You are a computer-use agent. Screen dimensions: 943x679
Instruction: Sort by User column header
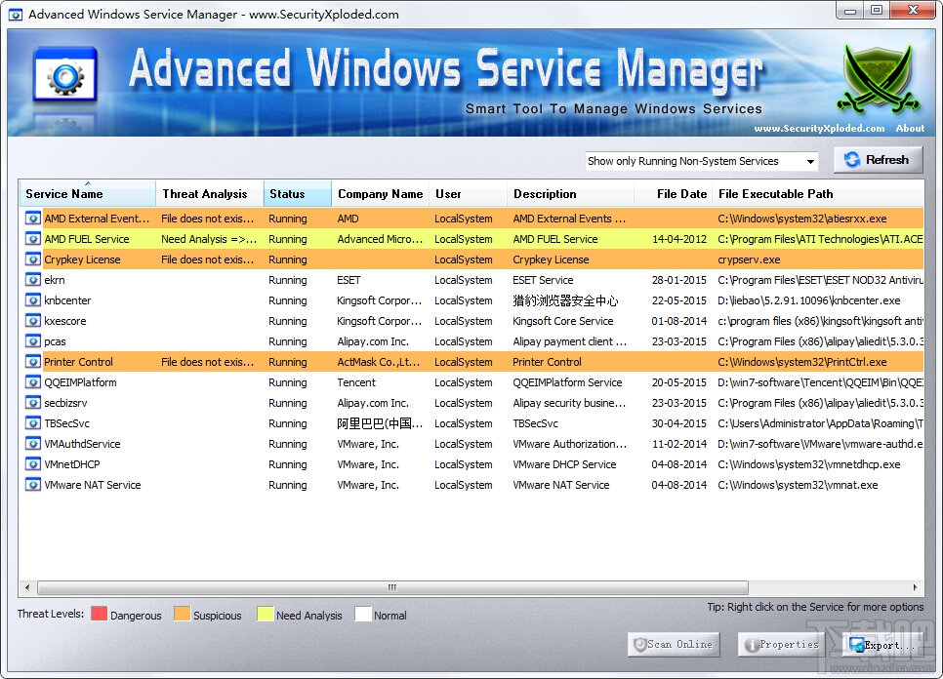coord(468,193)
